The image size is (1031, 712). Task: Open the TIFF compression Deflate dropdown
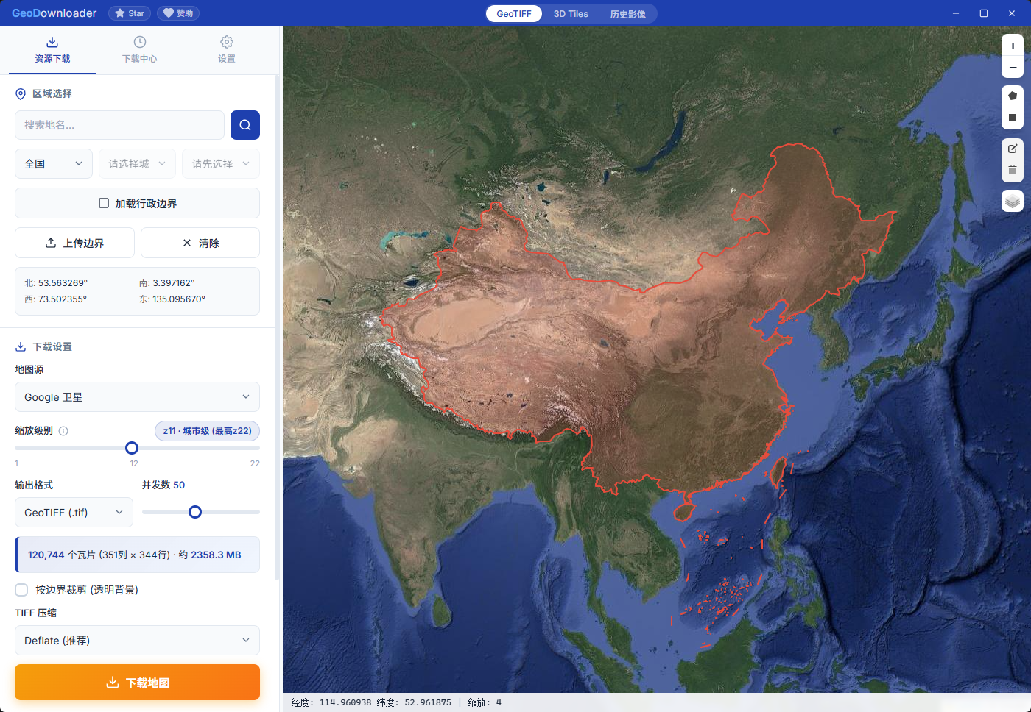[137, 640]
